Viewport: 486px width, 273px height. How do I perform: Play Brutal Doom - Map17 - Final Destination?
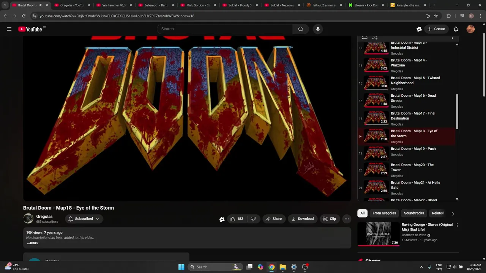point(407,118)
